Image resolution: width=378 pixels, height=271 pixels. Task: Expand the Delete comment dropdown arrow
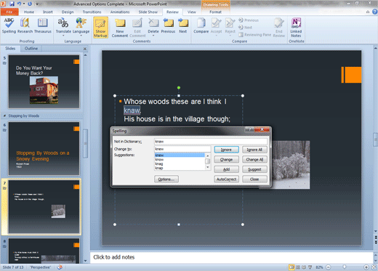coord(153,36)
